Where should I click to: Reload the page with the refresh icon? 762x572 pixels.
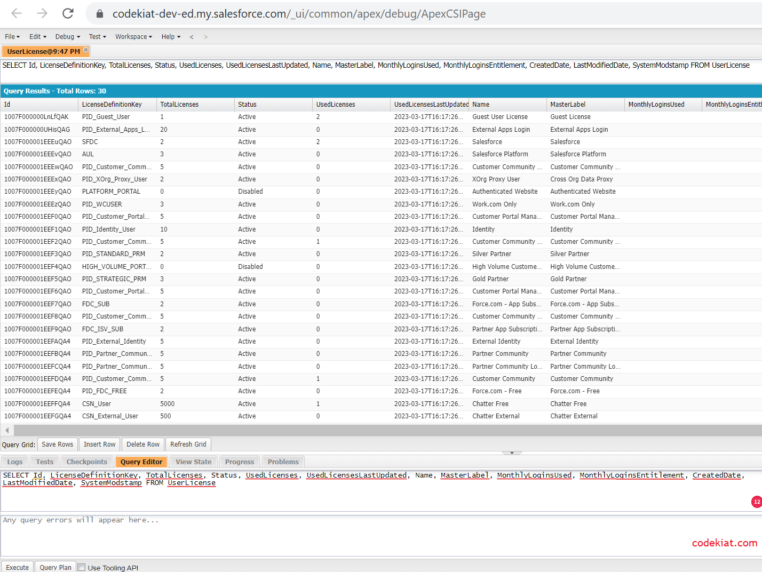[68, 13]
